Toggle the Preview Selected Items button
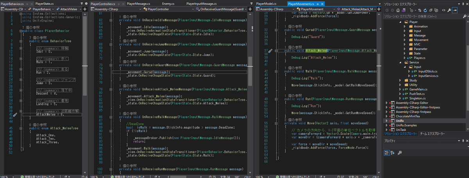 [x=455, y=10]
